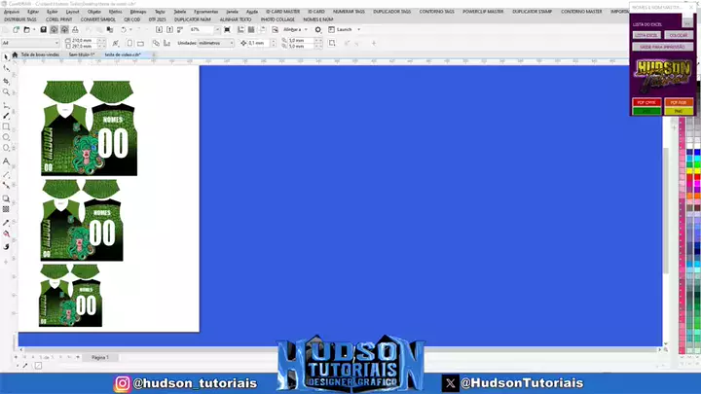Image resolution: width=701 pixels, height=394 pixels.
Task: Click the LISTA EXCEL button
Action: (646, 35)
